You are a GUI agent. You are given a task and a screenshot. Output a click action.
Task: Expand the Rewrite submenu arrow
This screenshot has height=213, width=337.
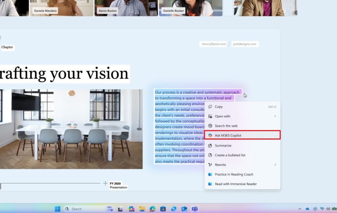(275, 165)
